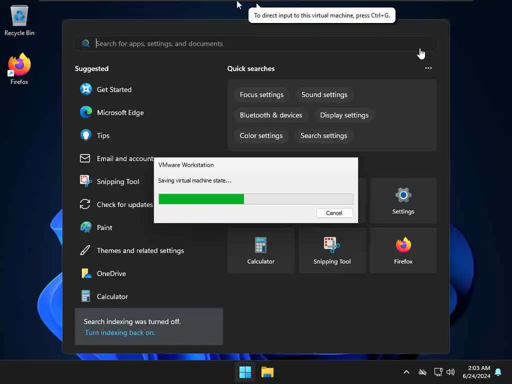The height and width of the screenshot is (384, 512).
Task: Click the Quick searches heading
Action: 251,68
